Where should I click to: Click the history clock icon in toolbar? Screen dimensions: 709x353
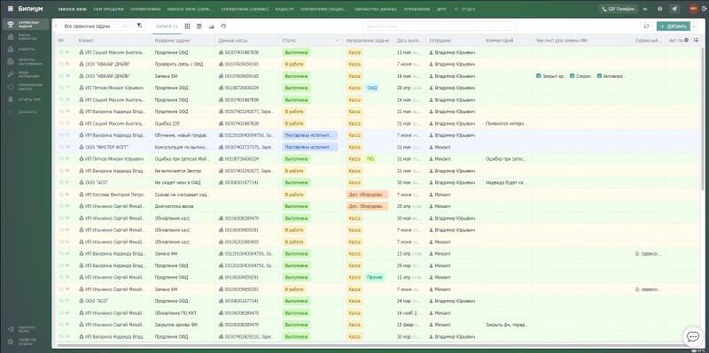point(223,27)
